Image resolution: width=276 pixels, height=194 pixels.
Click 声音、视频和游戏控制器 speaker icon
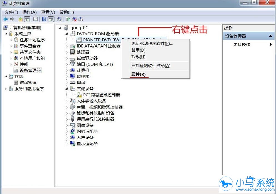click(x=73, y=107)
